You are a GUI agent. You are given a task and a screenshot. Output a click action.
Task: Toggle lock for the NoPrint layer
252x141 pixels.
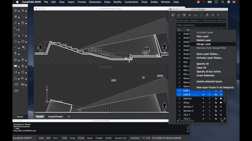pyautogui.click(x=215, y=99)
